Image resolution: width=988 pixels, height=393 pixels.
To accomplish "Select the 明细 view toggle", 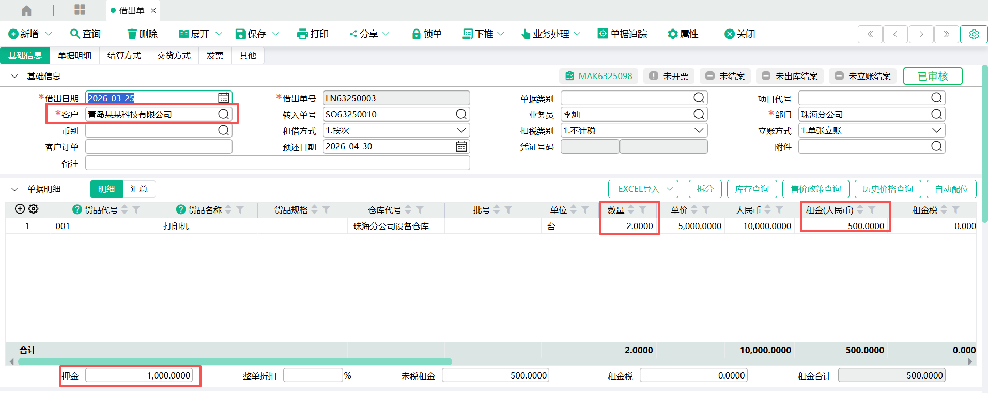I will pyautogui.click(x=106, y=189).
